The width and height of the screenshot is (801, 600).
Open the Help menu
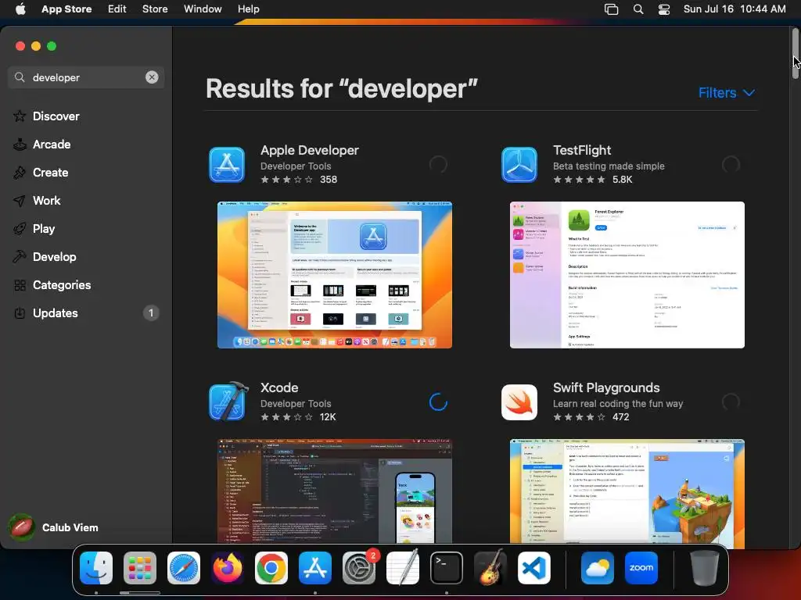point(248,9)
